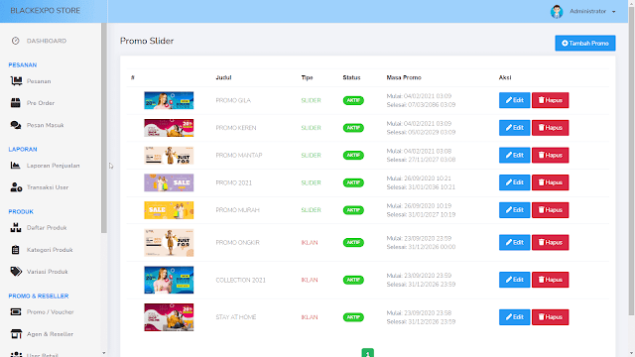Click the Promo / Voucher ticket icon
This screenshot has width=635, height=357.
tap(16, 311)
